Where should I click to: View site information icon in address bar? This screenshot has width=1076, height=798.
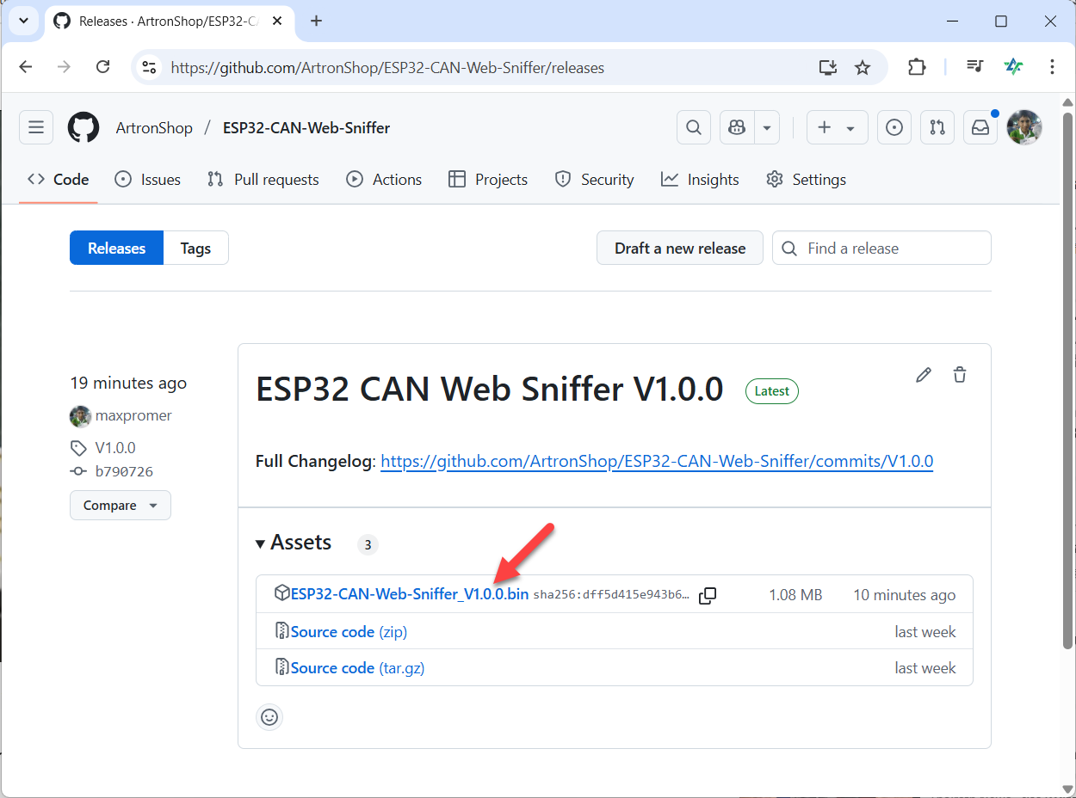150,67
